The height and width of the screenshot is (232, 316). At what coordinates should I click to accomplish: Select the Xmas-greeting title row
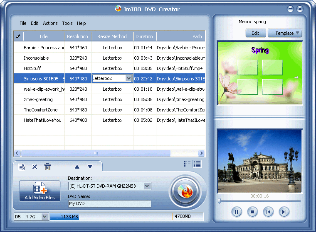pyautogui.click(x=109, y=99)
